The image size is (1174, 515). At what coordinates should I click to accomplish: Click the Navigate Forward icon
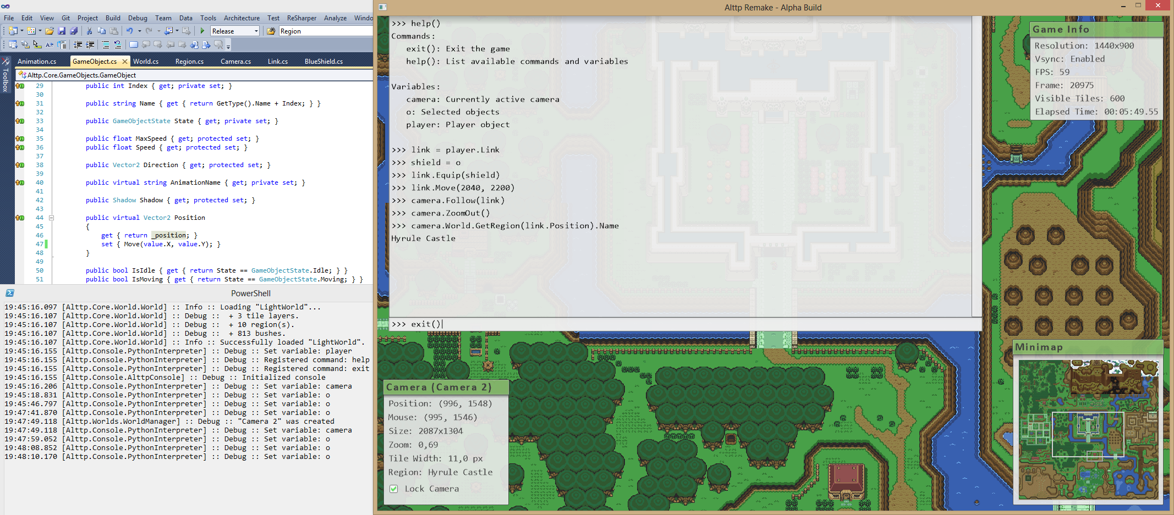(186, 31)
